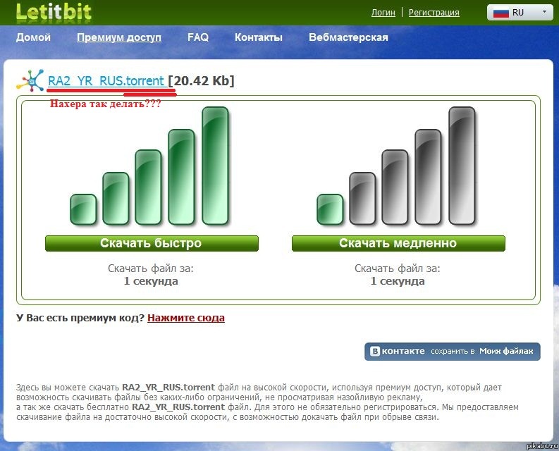Open the Вебмастерская section
Viewport: 559px width, 451px height.
(348, 37)
